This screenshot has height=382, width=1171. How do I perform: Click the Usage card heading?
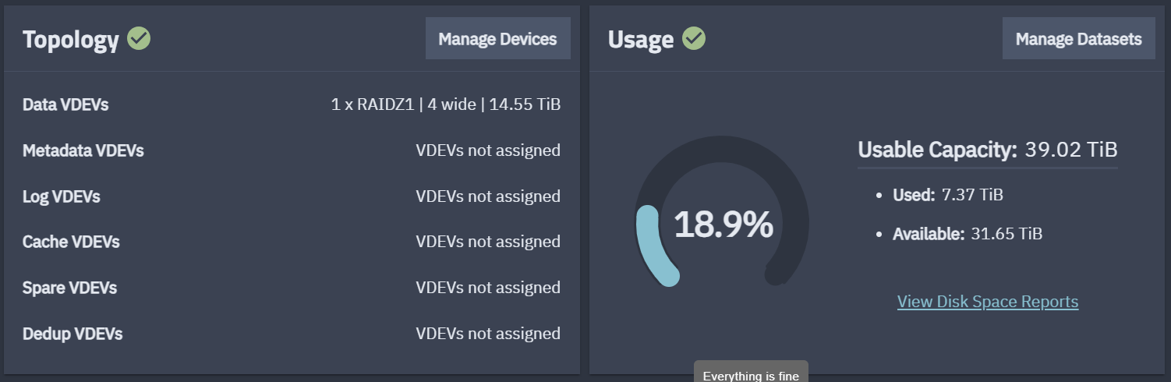(640, 39)
